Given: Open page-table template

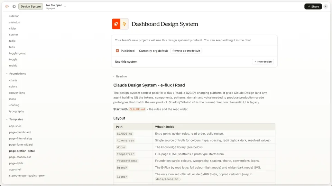Looking at the screenshot, I should [16, 163].
